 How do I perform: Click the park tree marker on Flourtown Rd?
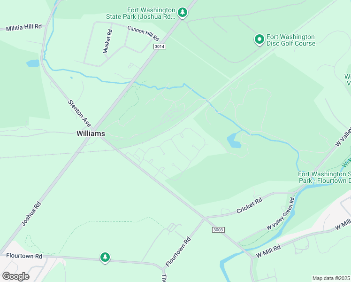pos(105,258)
